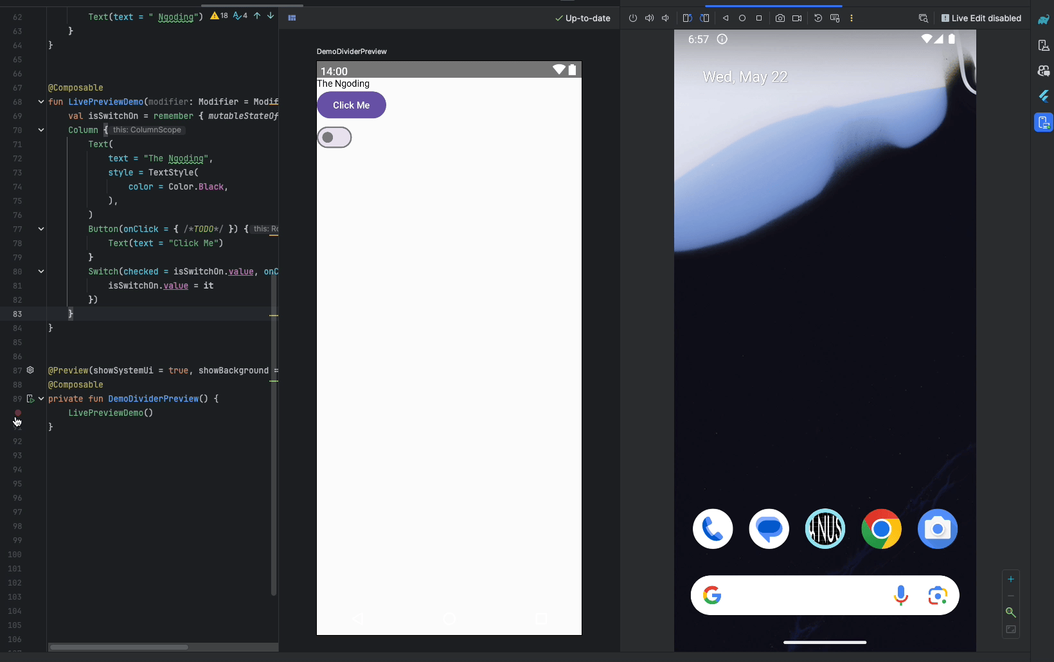Image resolution: width=1054 pixels, height=662 pixels.
Task: Open emulator extended controls three-dot menu
Action: point(852,18)
